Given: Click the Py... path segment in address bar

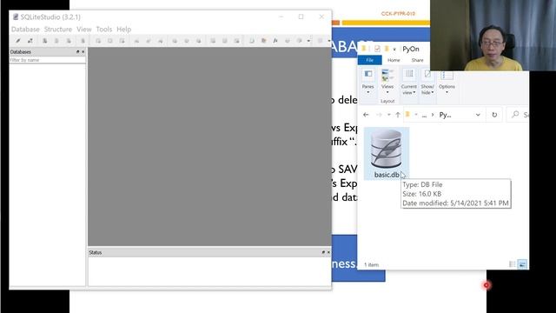Looking at the screenshot, I should [445, 115].
